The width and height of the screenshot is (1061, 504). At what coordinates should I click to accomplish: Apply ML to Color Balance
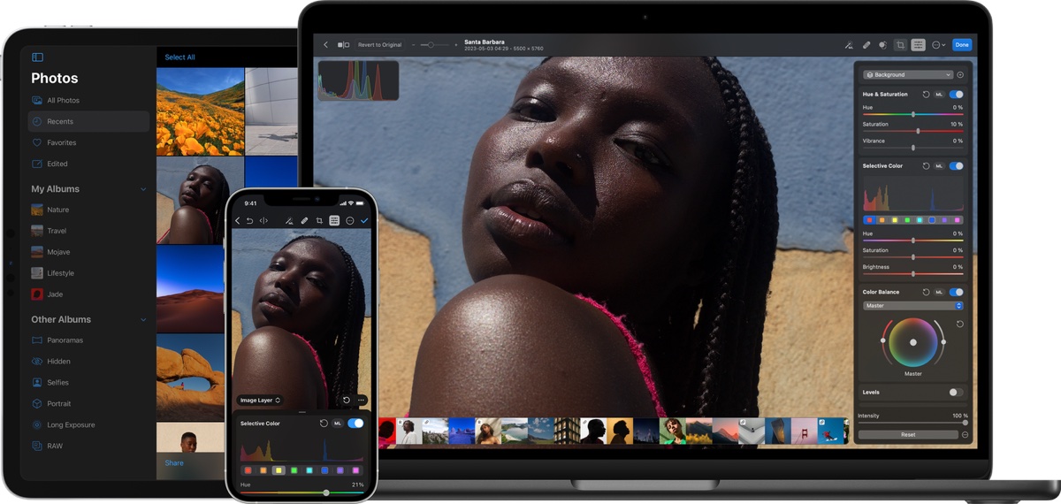pyautogui.click(x=939, y=292)
